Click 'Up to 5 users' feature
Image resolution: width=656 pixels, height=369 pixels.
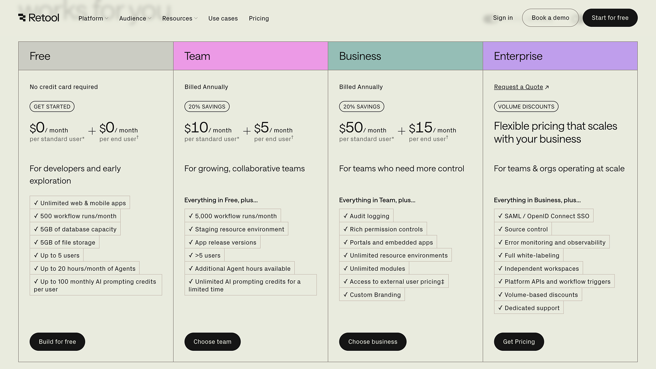(56, 255)
